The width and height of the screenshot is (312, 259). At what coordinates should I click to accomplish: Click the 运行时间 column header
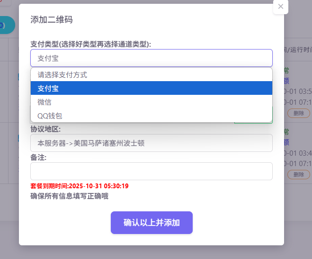click(x=300, y=49)
